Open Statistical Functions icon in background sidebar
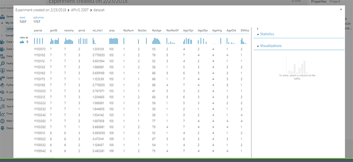 (3, 99)
